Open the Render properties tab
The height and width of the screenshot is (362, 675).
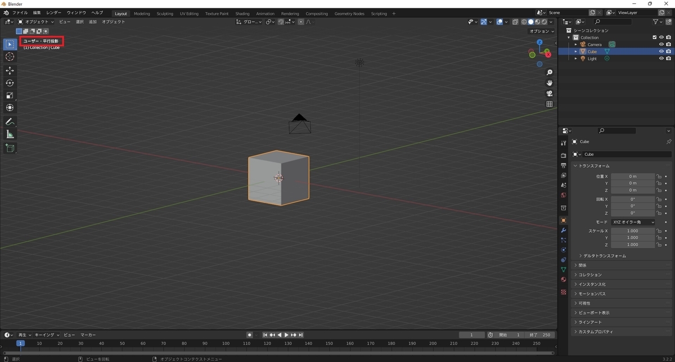[563, 156]
